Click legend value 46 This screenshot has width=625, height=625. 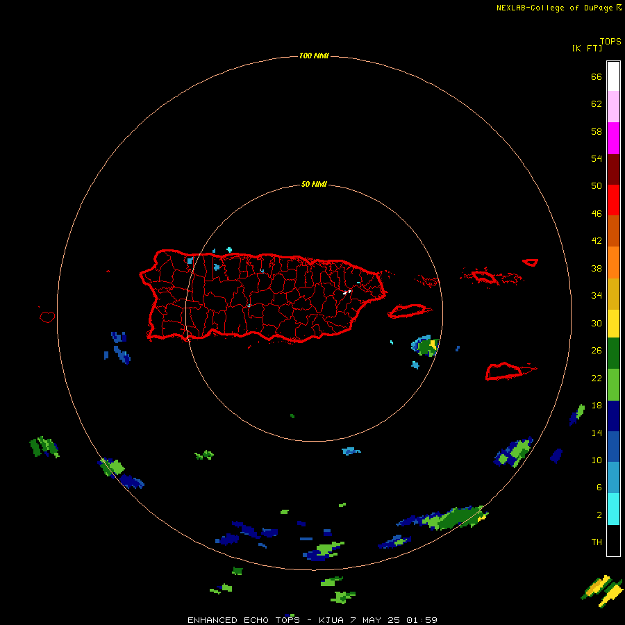(x=597, y=214)
